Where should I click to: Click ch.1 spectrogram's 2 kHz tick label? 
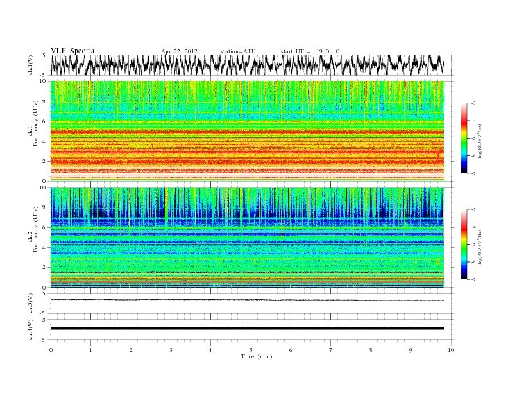(45, 161)
